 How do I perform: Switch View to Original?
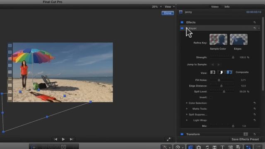pos(213,72)
